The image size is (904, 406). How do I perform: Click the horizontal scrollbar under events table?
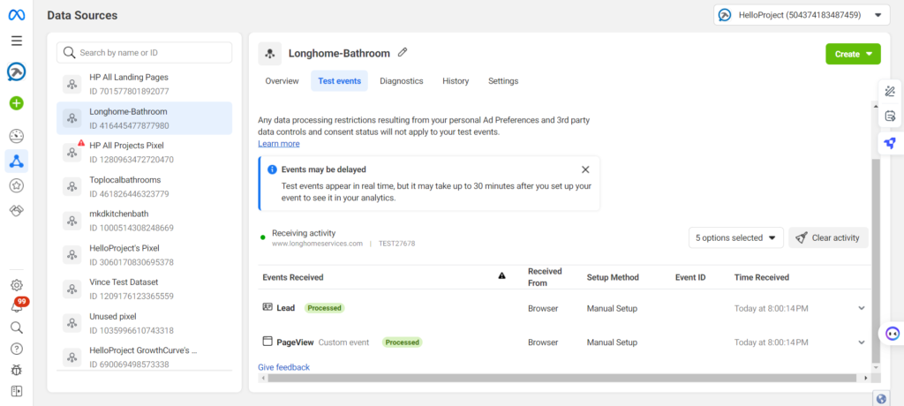pyautogui.click(x=562, y=378)
